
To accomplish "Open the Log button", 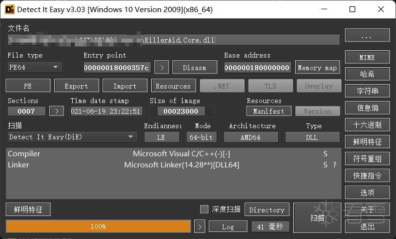I will tap(228, 226).
